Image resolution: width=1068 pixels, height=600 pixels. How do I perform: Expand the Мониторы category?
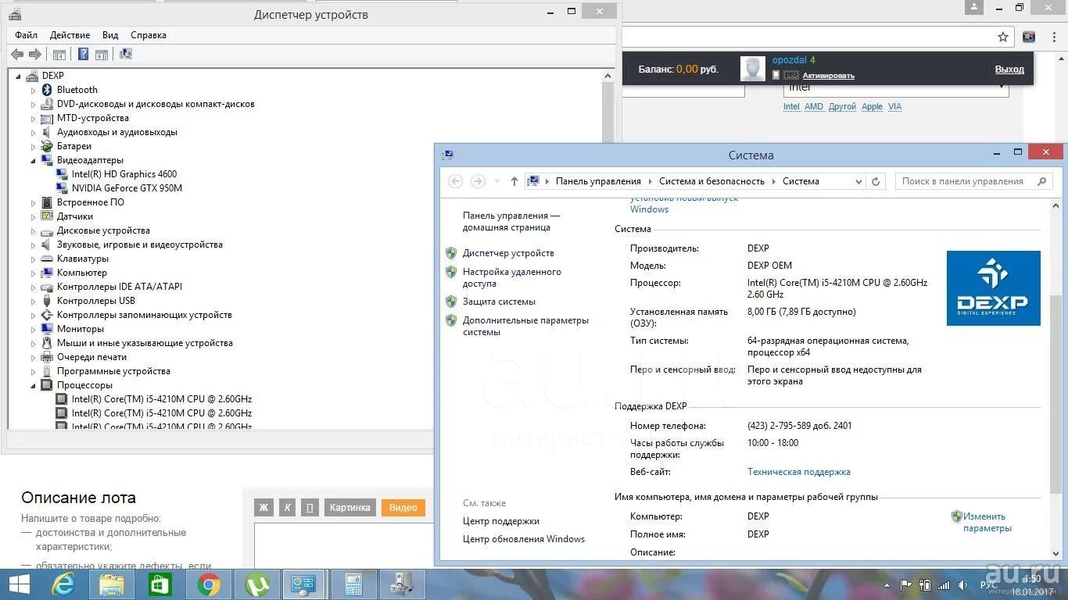click(x=34, y=330)
